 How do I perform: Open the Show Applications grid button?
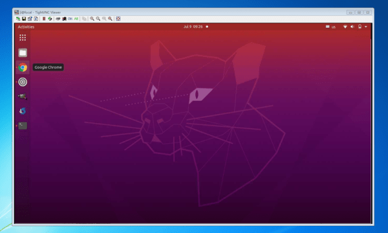click(x=23, y=38)
